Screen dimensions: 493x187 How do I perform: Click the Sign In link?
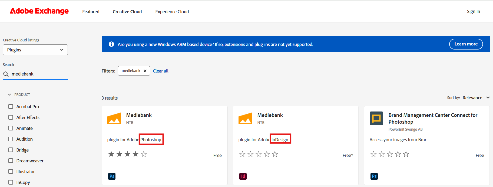(x=474, y=11)
